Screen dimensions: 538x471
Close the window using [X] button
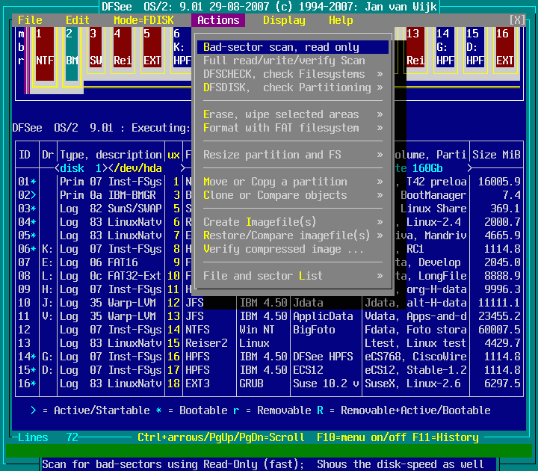(517, 20)
